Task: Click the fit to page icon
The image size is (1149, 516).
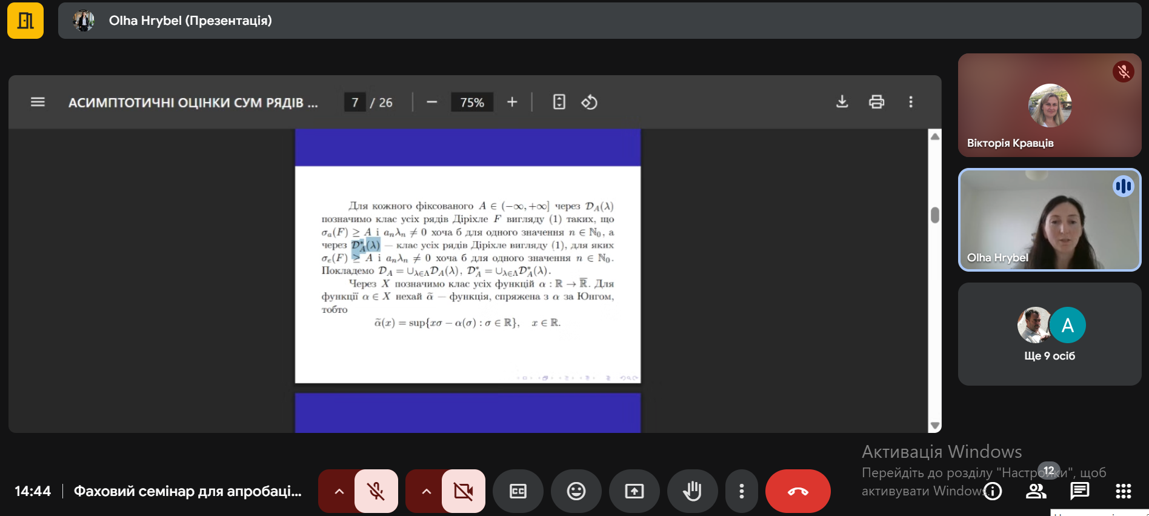Action: (559, 102)
